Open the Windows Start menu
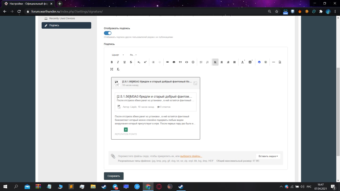This screenshot has height=191, width=340. (5, 186)
